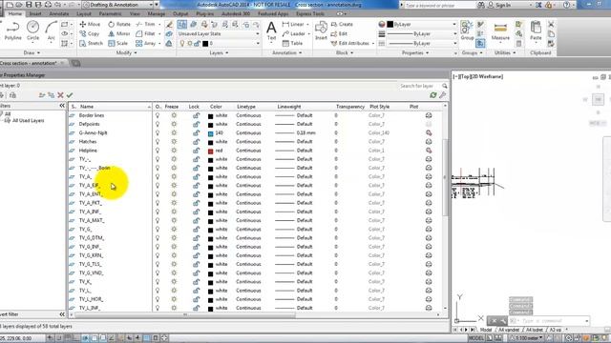Screen dimensions: 611x343
Task: Insert a Leader annotation
Action: coord(294,34)
